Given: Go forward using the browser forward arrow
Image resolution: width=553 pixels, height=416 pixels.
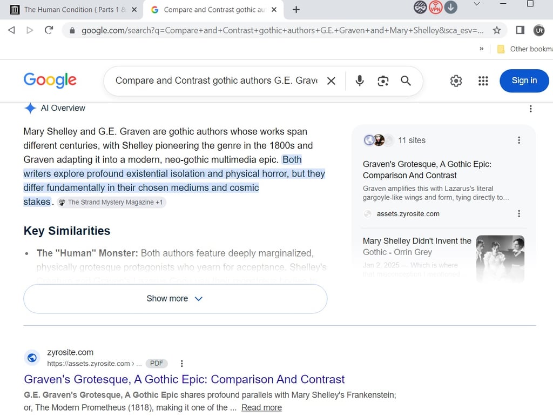Looking at the screenshot, I should pyautogui.click(x=30, y=30).
